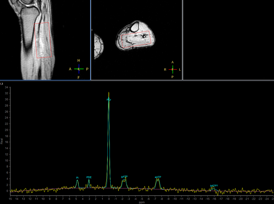Click the axial orientation cross center
This screenshot has width=274, height=204.
pos(173,70)
